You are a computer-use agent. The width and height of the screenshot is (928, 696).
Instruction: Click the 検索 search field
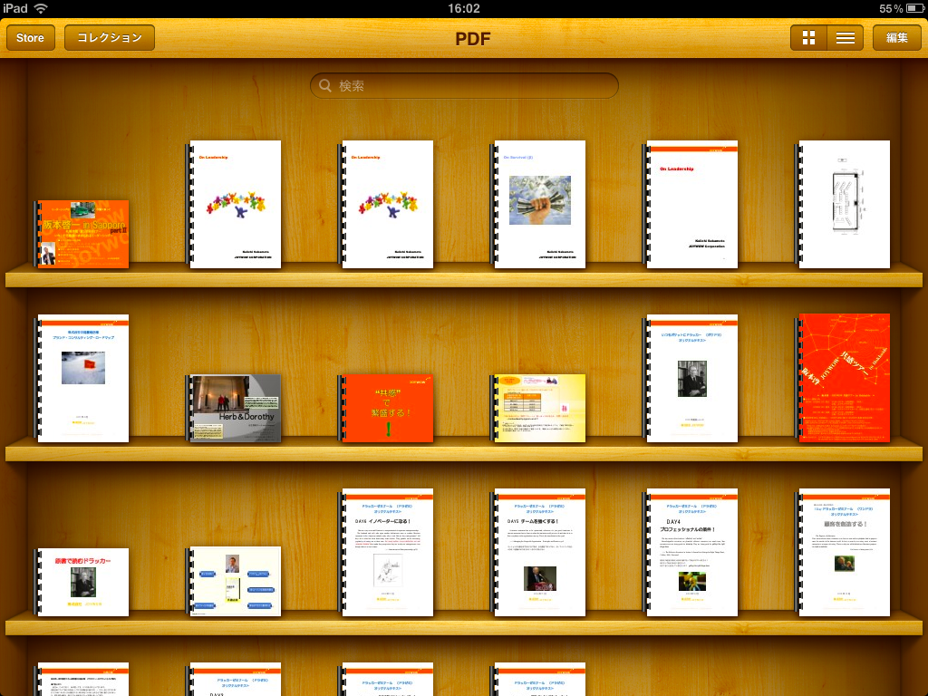(471, 86)
